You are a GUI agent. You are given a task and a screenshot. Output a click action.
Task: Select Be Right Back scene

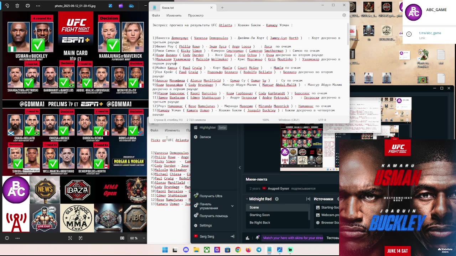277,223
